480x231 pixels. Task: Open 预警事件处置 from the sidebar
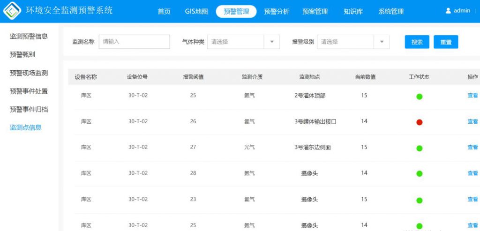pos(29,91)
